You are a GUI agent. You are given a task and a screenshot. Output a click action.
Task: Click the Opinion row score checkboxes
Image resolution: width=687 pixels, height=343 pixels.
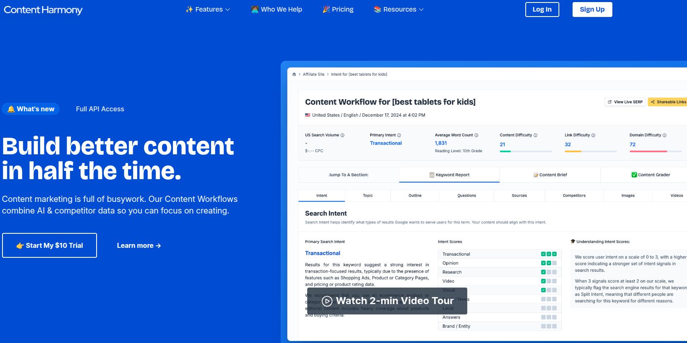tap(549, 263)
